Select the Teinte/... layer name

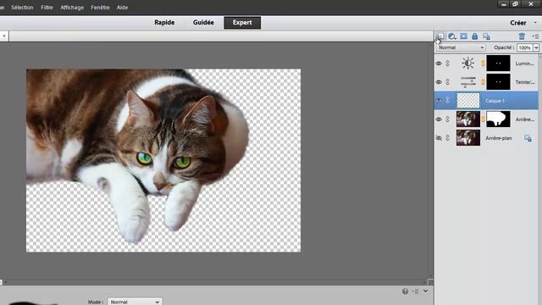click(x=525, y=82)
